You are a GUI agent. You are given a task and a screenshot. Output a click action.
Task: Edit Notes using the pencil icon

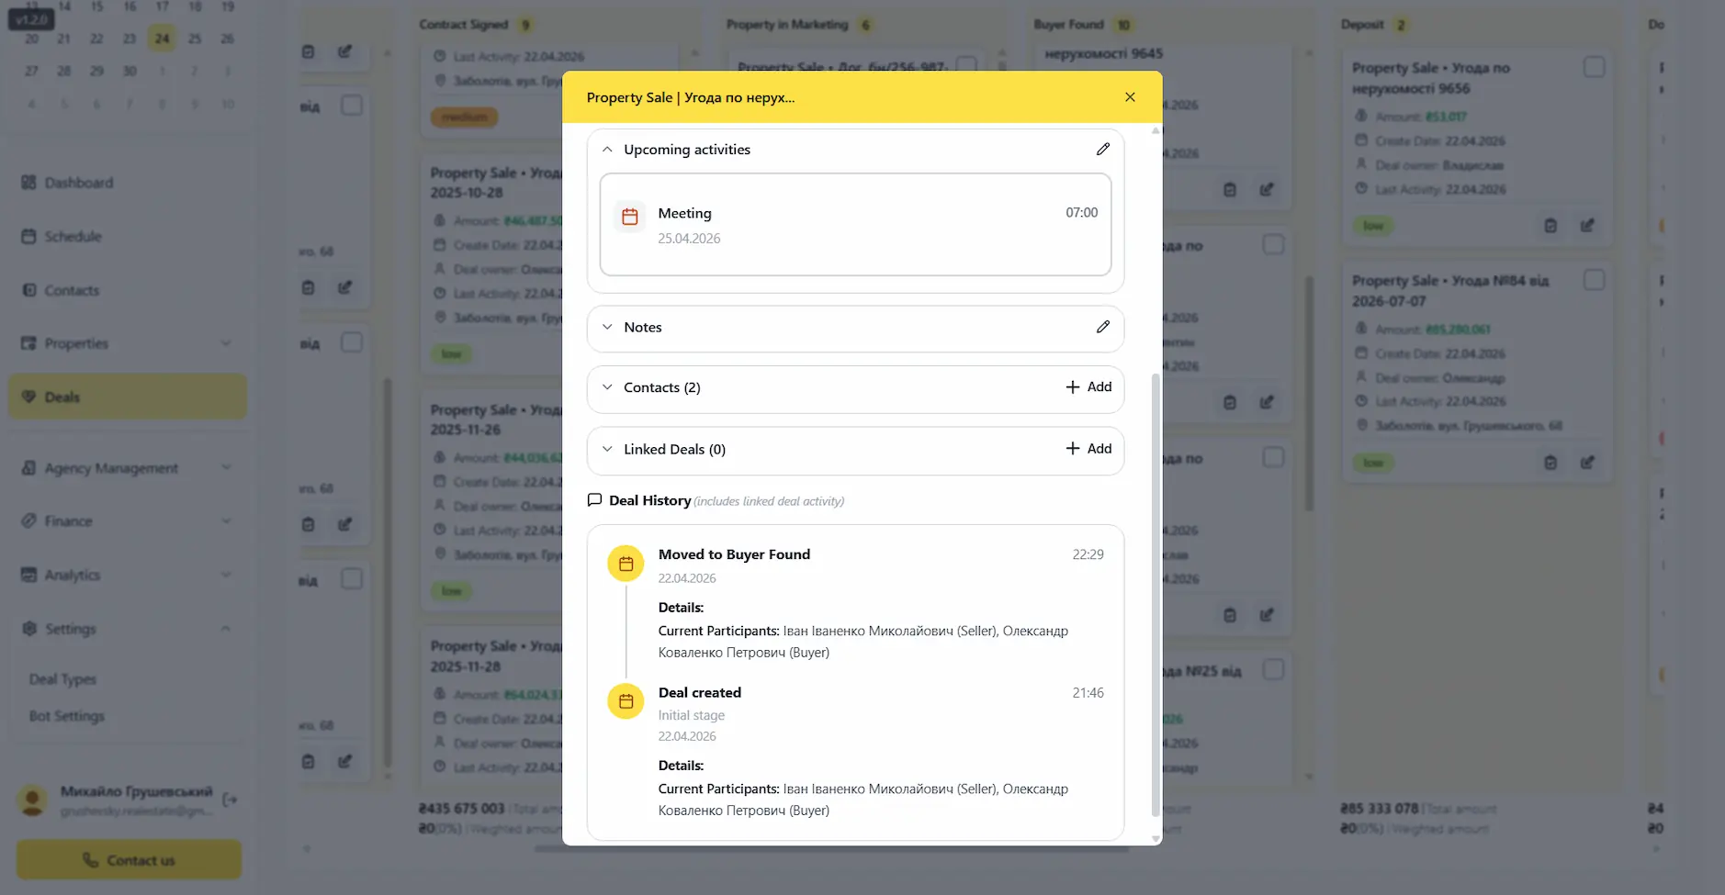pos(1102,327)
